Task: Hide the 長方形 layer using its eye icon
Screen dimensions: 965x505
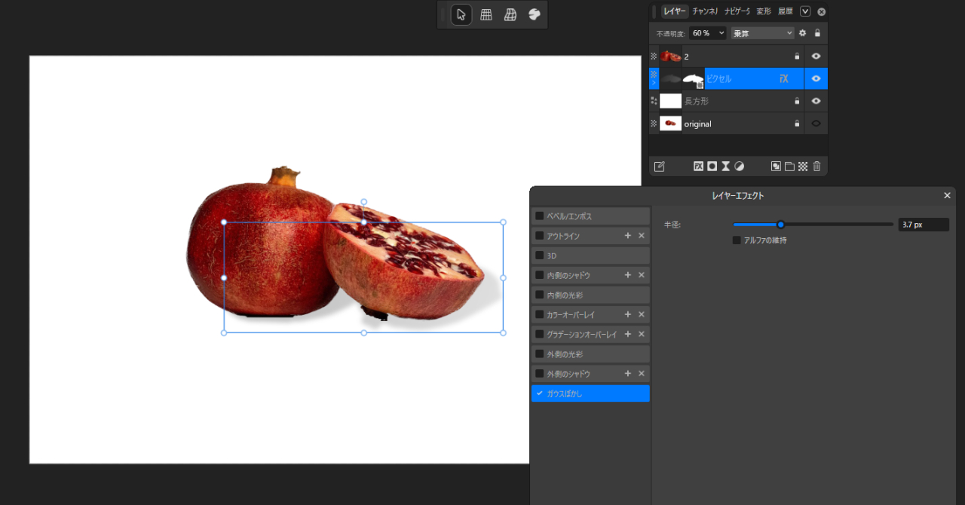Action: 816,101
